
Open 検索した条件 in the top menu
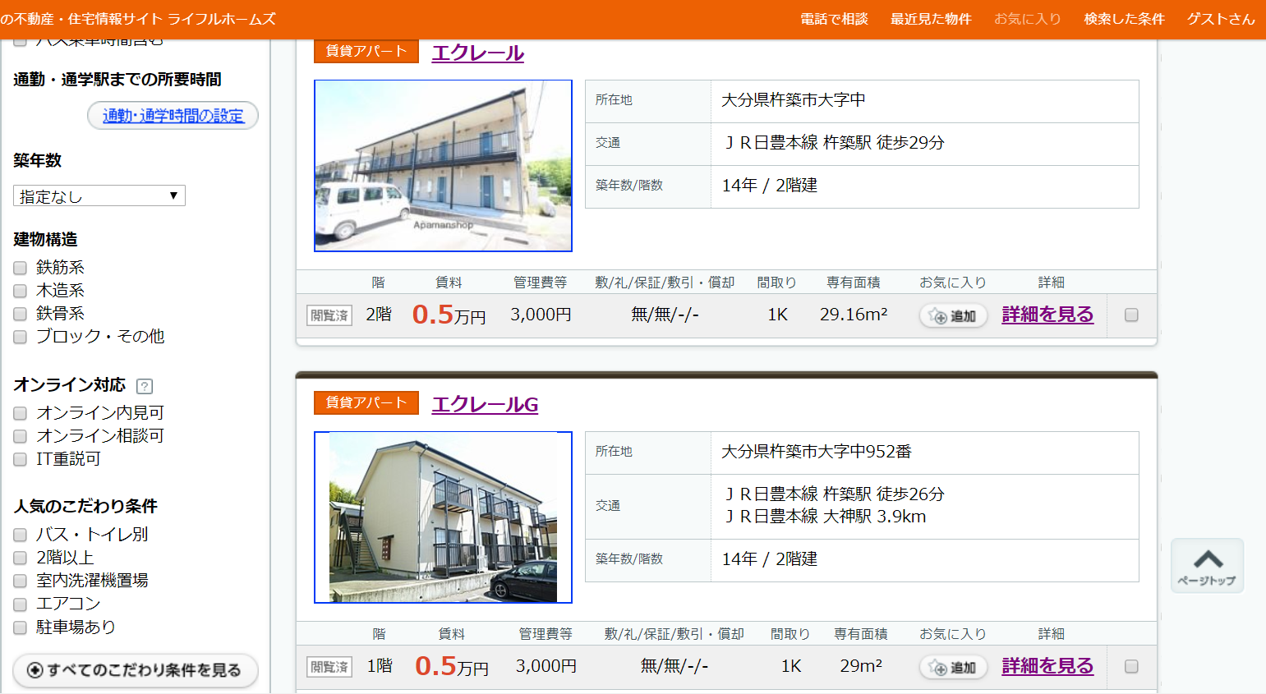1124,19
